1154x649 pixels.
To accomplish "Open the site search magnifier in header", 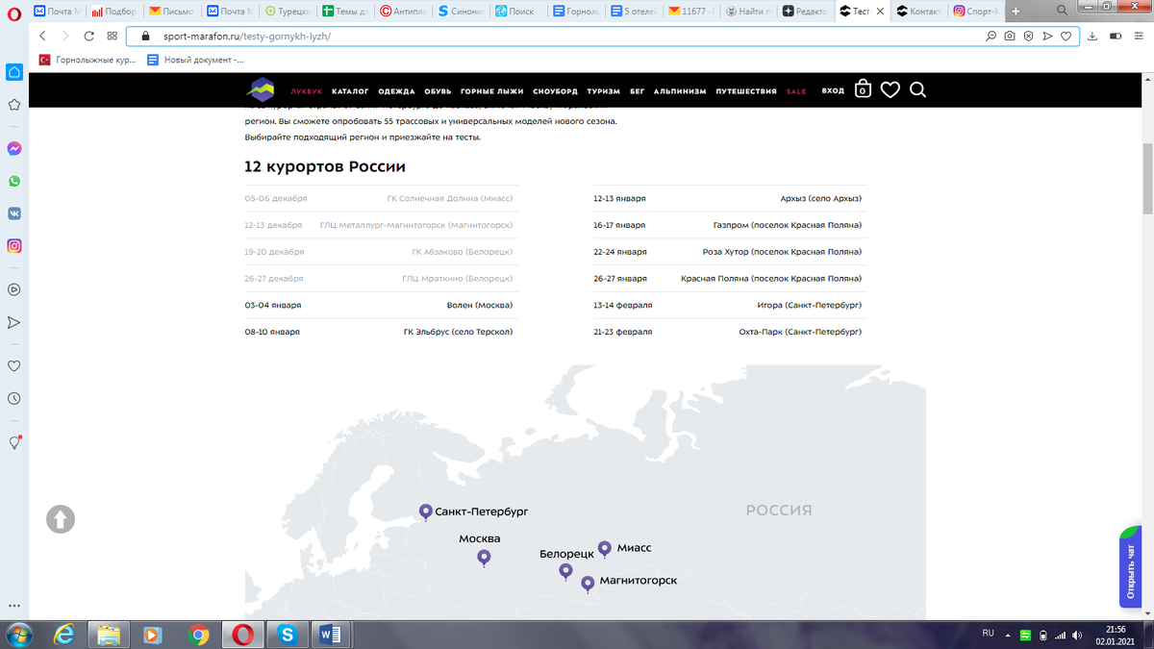I will tap(917, 89).
